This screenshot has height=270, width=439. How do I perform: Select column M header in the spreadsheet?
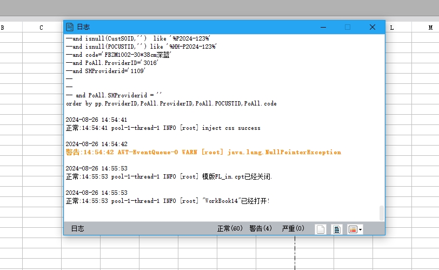coord(425,28)
